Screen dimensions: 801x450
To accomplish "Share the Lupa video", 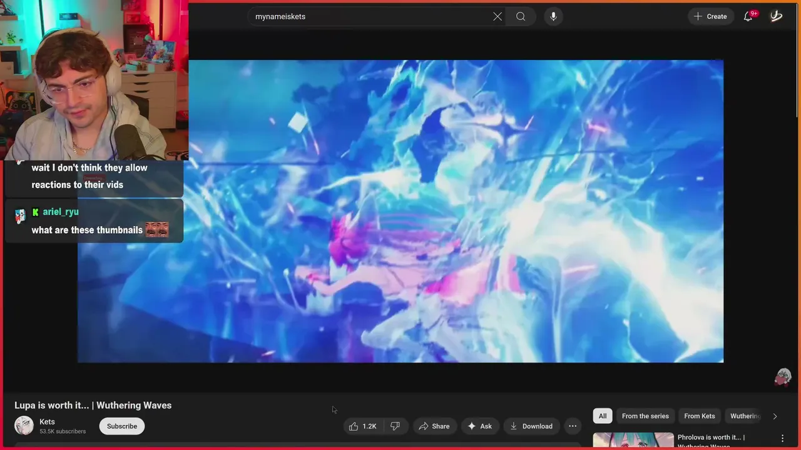I will [x=434, y=426].
